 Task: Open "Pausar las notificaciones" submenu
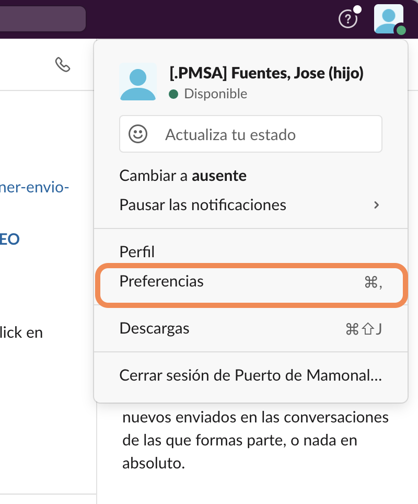(203, 204)
